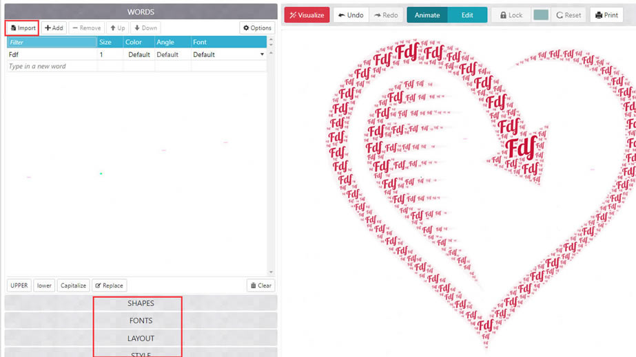Image resolution: width=636 pixels, height=357 pixels.
Task: Edit size value 1 for Fdf
Action: (x=110, y=54)
